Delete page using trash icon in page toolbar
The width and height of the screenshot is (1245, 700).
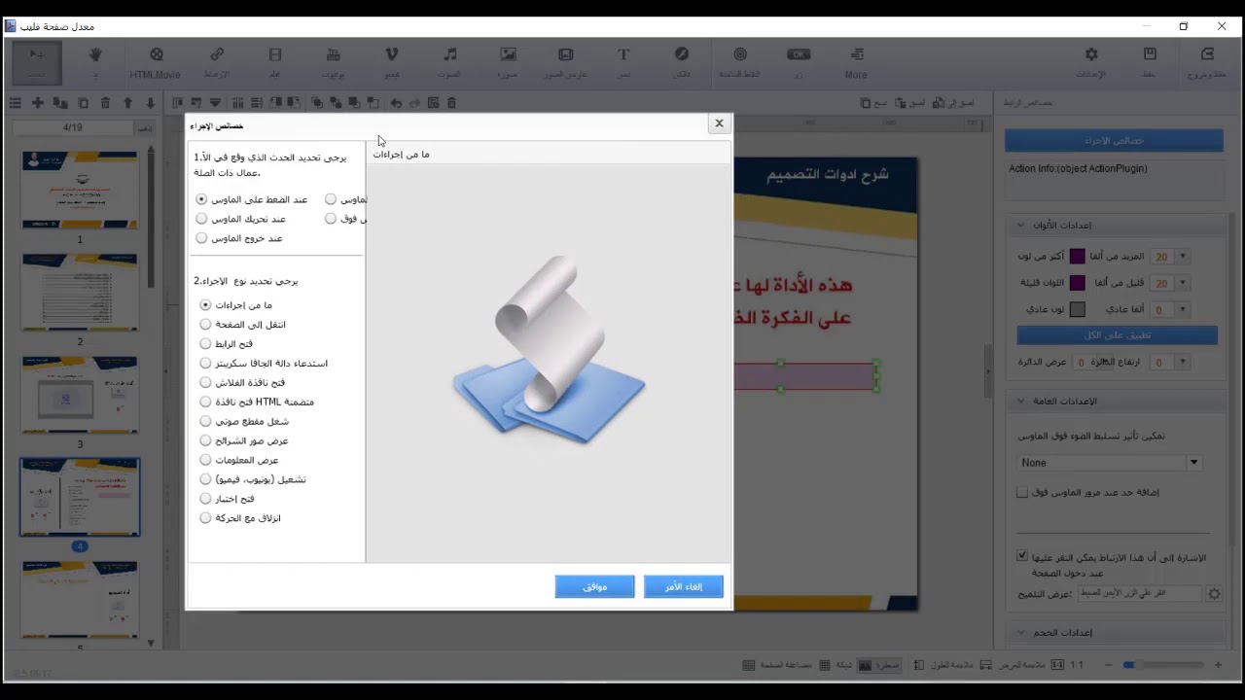click(105, 102)
